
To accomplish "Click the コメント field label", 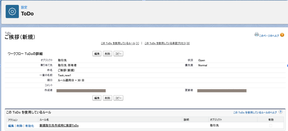I will 49,85.
